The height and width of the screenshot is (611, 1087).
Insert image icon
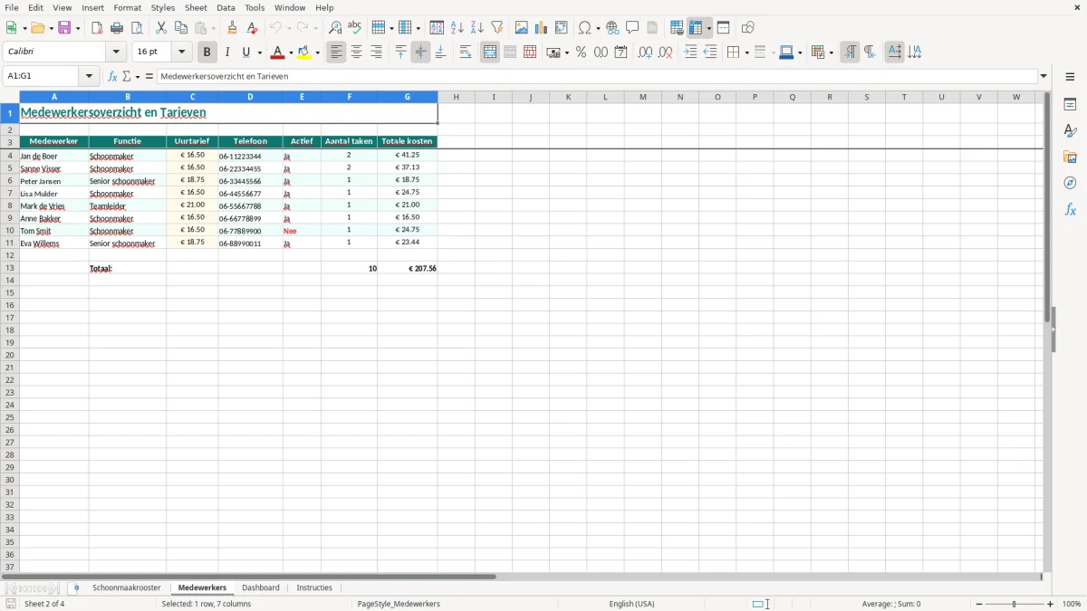pyautogui.click(x=522, y=28)
